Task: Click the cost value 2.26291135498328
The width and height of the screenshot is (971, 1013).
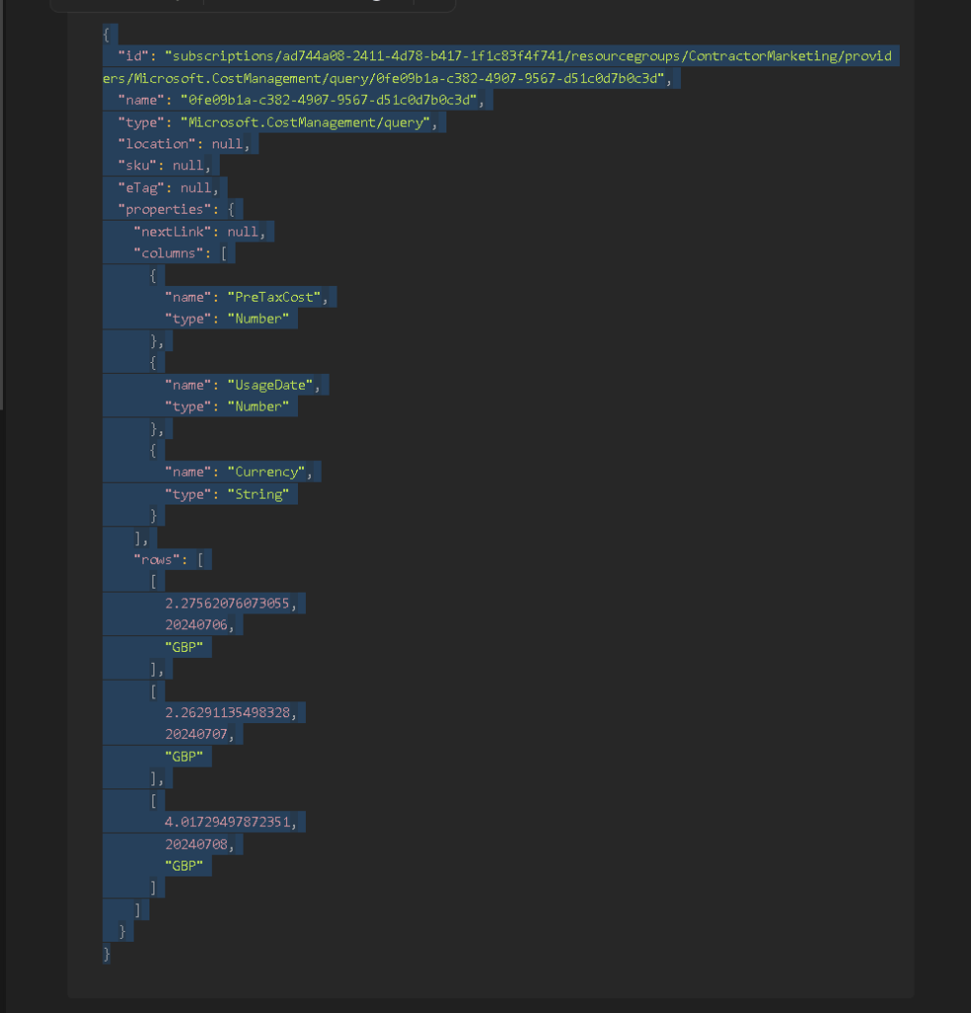Action: tap(228, 712)
